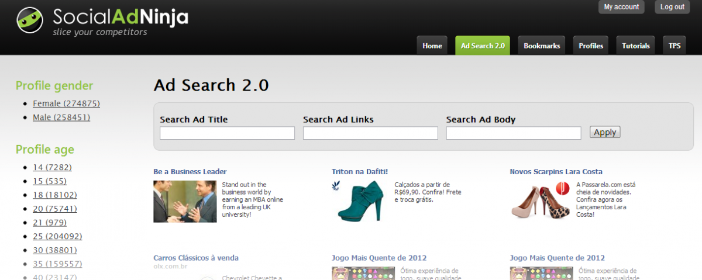Open the Home tab
The image size is (702, 280).
(x=432, y=46)
